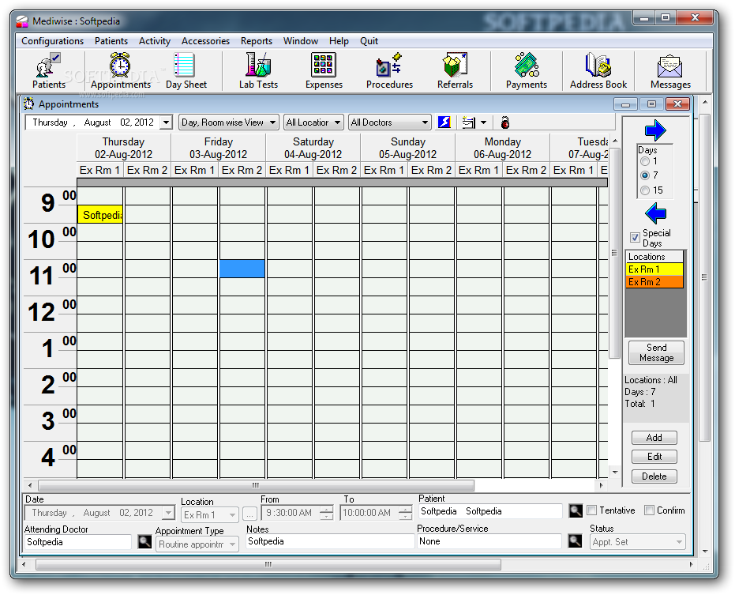Open the date picker dropdown at top
Screen dimensions: 735x595
point(166,123)
